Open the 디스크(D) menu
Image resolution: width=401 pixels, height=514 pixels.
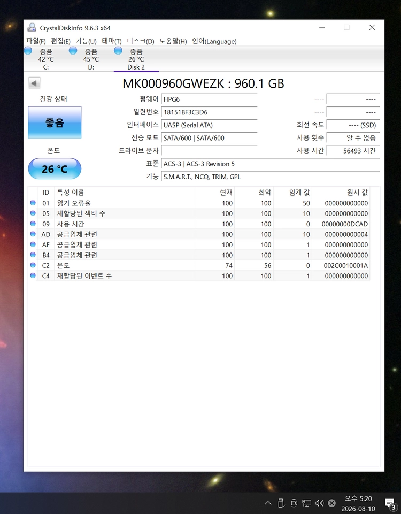141,41
